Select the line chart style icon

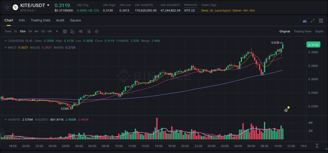click(x=73, y=31)
